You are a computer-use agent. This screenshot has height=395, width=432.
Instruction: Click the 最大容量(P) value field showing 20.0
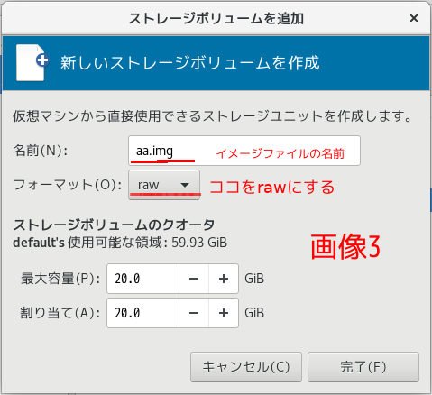[x=143, y=279]
